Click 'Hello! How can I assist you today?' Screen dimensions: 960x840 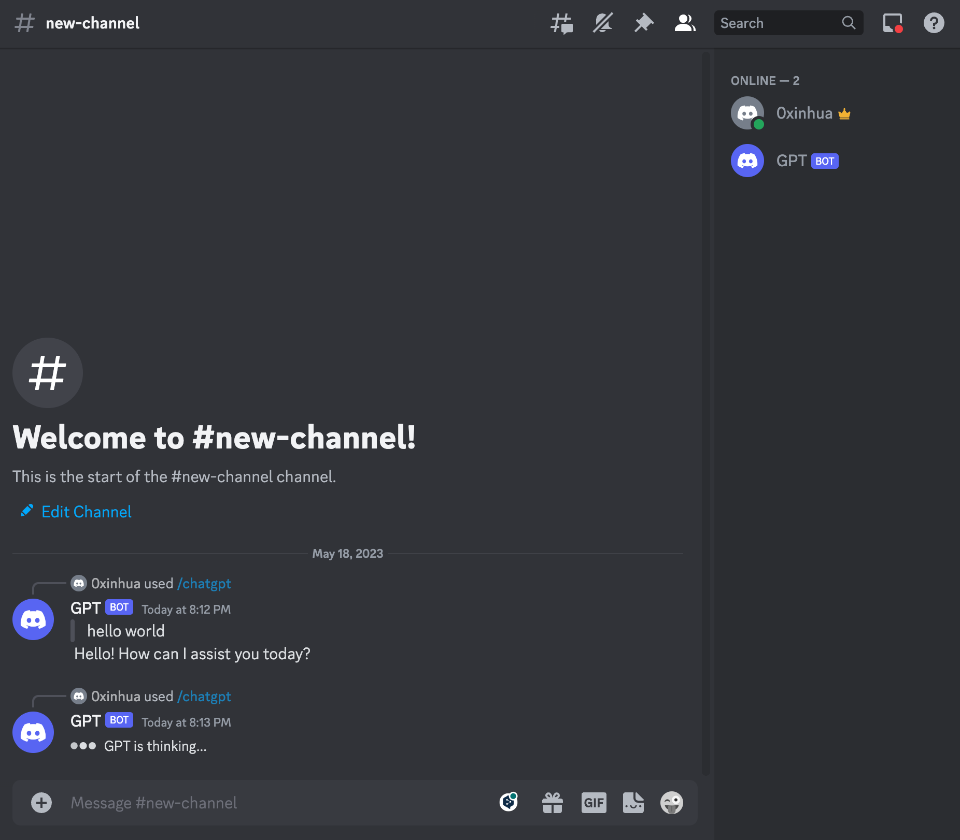(192, 654)
